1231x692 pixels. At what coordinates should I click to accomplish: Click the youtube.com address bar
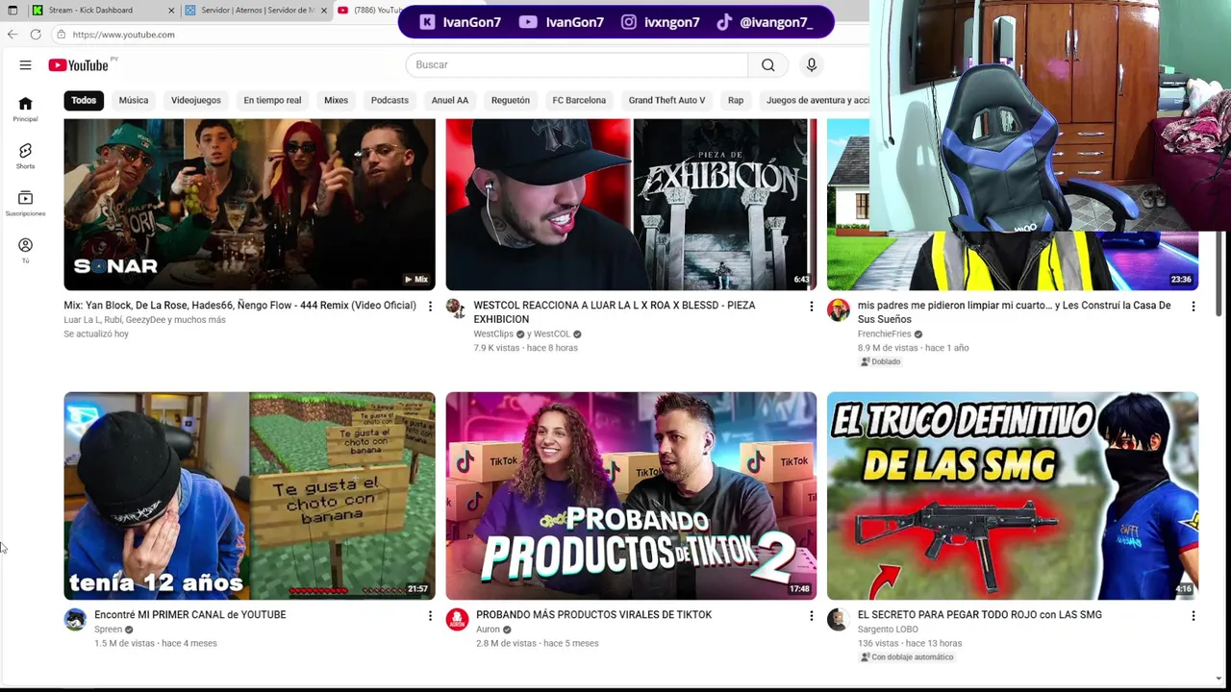(x=462, y=35)
